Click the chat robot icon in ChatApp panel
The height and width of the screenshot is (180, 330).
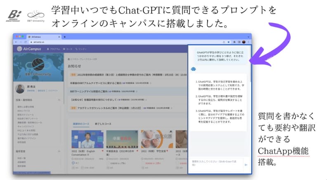(x=193, y=69)
